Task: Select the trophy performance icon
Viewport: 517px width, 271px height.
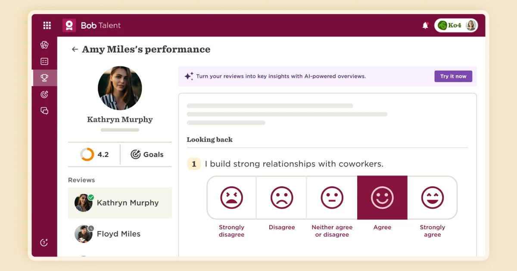Action: 44,78
